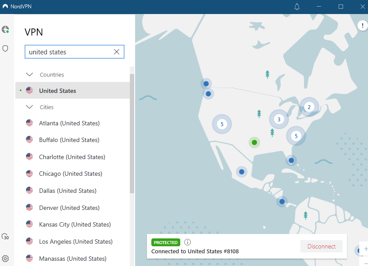This screenshot has height=266, width=368.
Task: Click the exclamation mark alert icon on the map
Action: tap(363, 25)
